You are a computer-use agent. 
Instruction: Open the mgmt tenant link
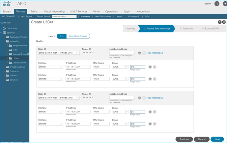pos(119,16)
